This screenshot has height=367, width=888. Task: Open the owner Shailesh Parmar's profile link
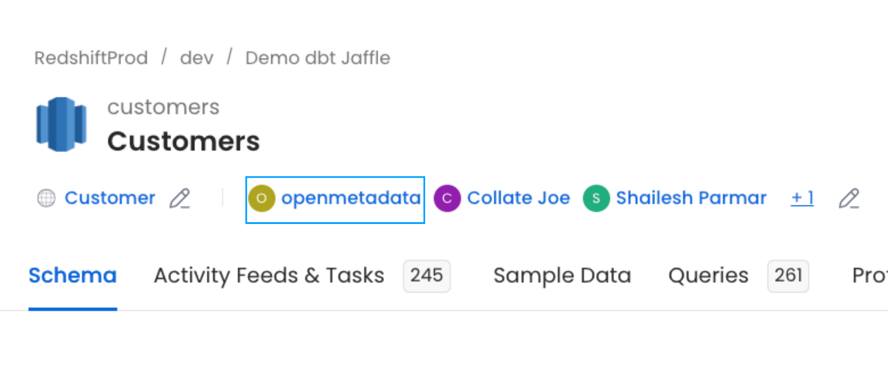[x=691, y=198]
